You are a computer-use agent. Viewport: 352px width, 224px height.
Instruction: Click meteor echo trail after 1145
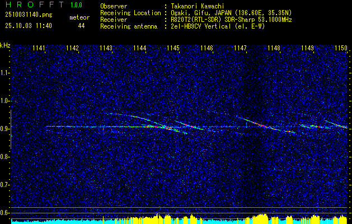pos(189,125)
